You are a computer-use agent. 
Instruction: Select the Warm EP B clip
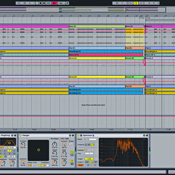pos(106,55)
